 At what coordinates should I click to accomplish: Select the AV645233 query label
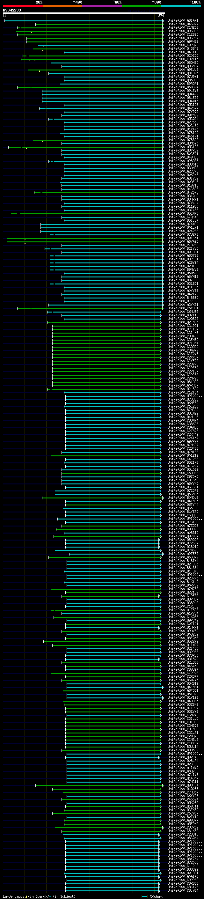click(12, 11)
